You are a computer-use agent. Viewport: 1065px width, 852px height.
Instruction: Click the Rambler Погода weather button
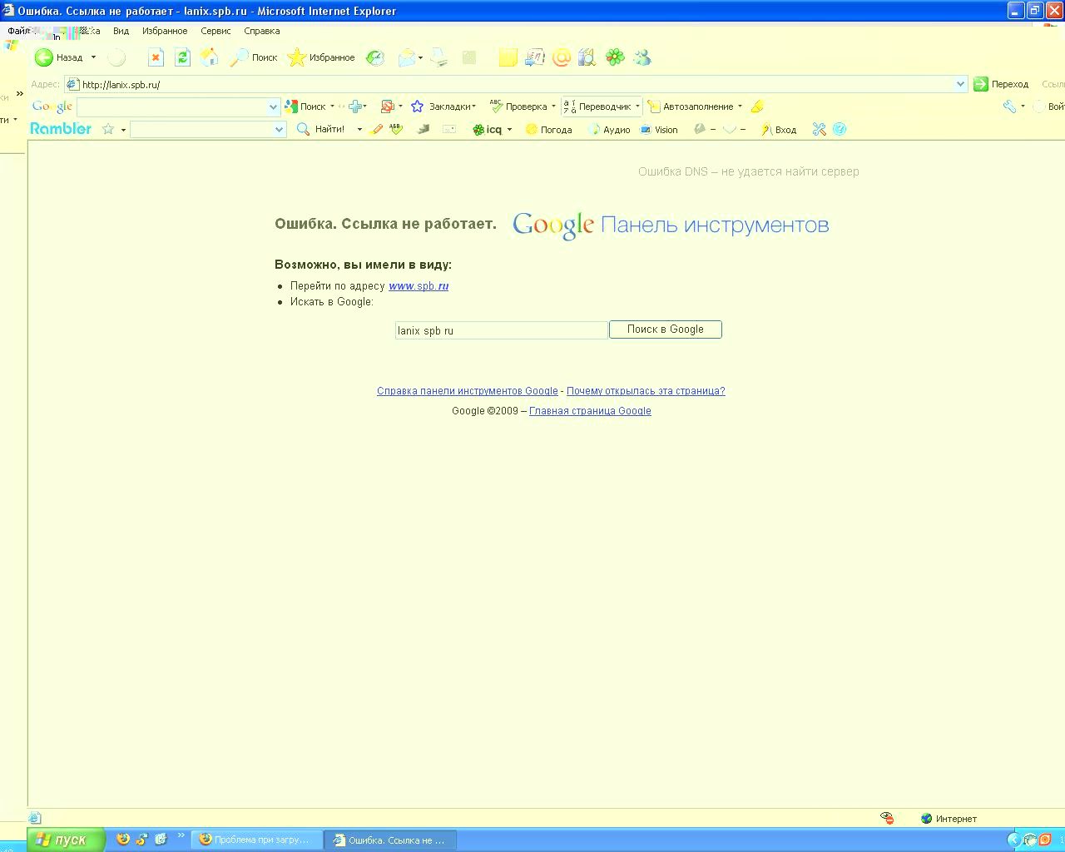(x=549, y=130)
